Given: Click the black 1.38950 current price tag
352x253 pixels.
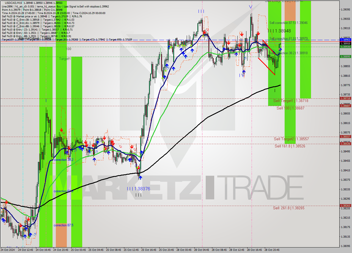Looking at the screenshot, I should (x=345, y=43).
